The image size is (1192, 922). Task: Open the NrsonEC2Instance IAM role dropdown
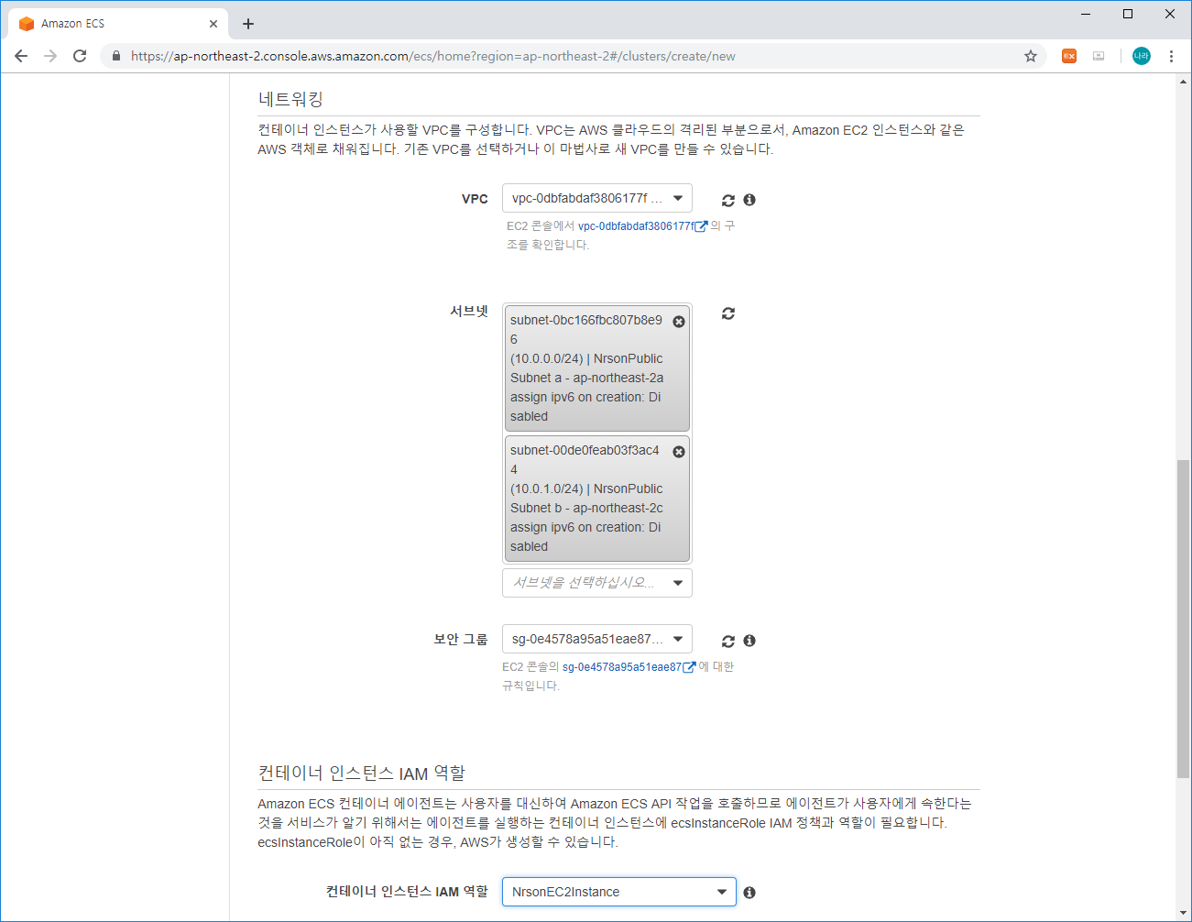point(619,892)
